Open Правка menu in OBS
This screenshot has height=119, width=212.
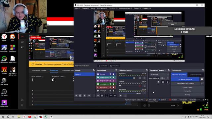[85, 8]
